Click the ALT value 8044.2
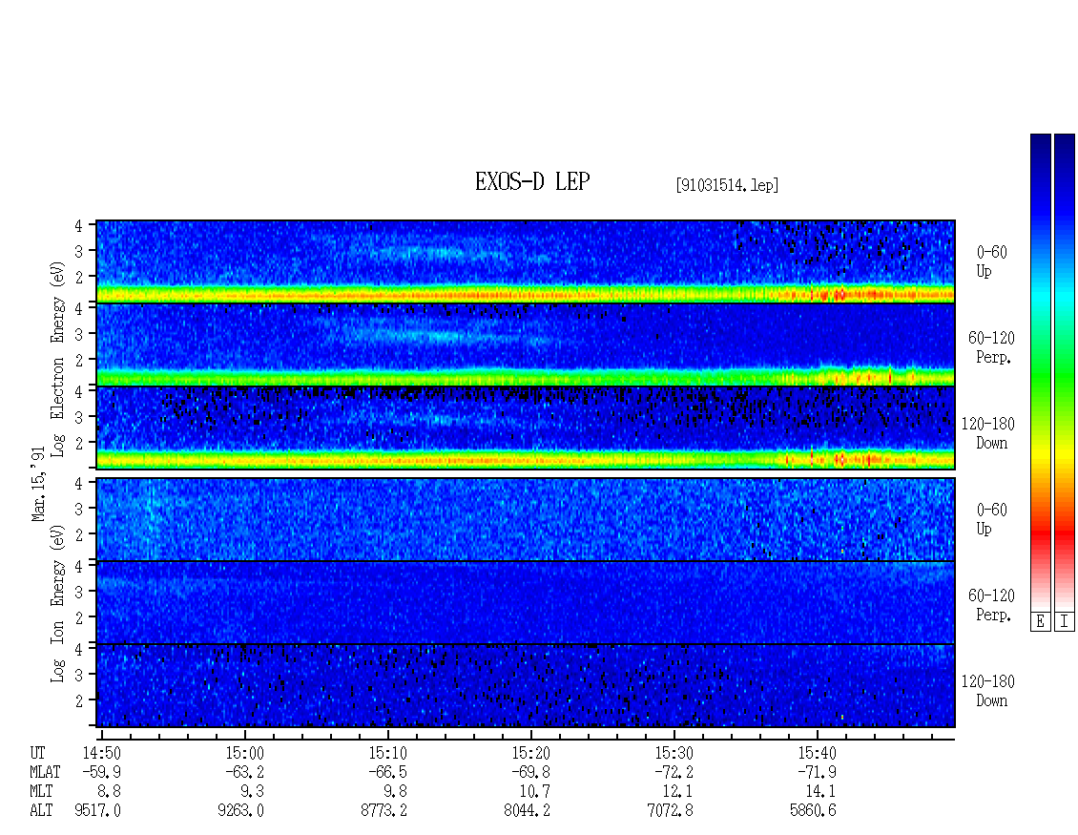Image resolution: width=1078 pixels, height=835 pixels. click(527, 811)
